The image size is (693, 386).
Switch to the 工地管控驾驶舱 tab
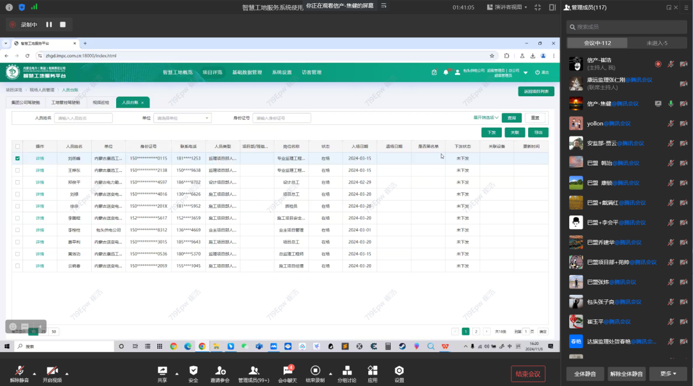click(x=65, y=103)
